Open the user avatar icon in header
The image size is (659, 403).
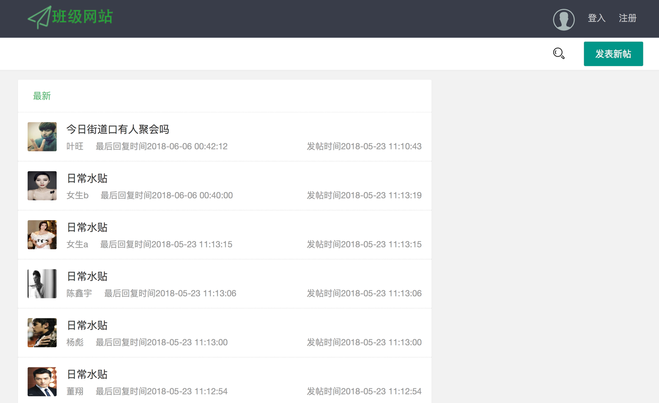(x=564, y=19)
